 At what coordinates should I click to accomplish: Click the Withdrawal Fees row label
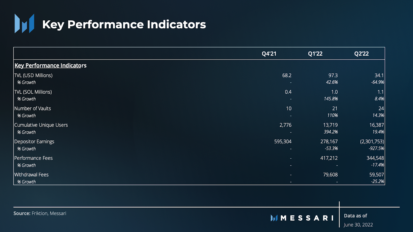click(31, 175)
